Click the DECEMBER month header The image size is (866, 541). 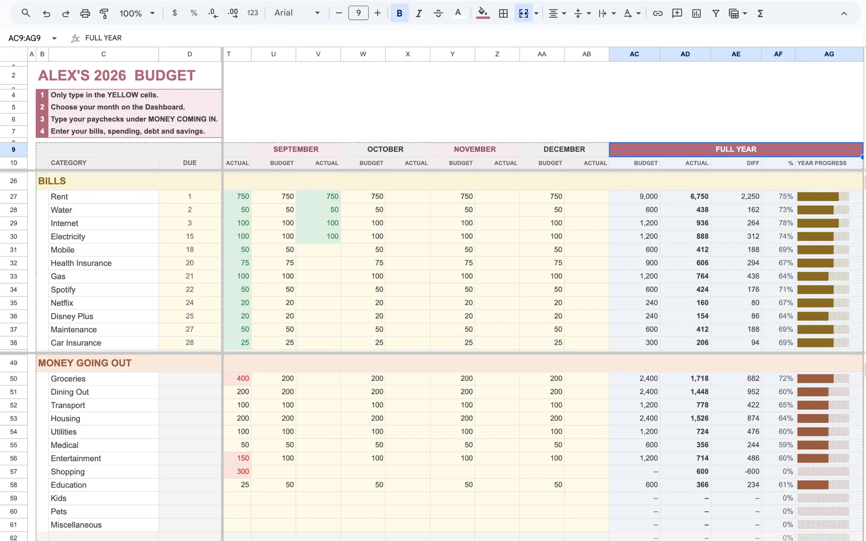click(x=564, y=149)
